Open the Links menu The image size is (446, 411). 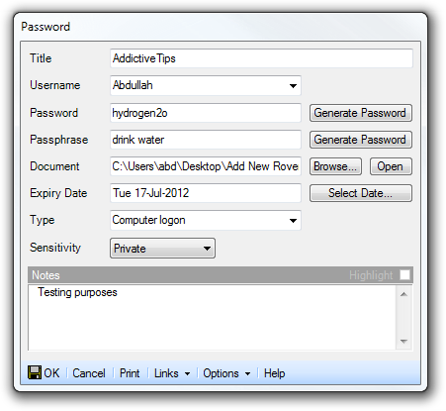(x=172, y=373)
